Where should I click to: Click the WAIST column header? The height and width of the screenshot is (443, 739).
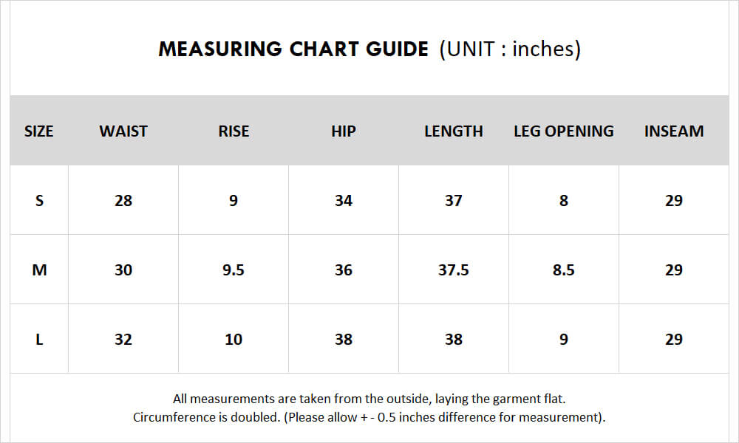coord(123,131)
